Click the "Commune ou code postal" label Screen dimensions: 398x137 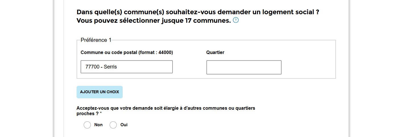[109, 53]
